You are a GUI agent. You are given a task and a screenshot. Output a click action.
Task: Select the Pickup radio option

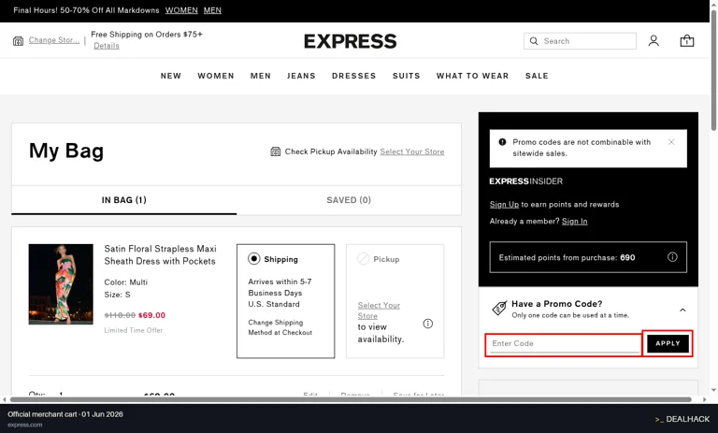coord(363,259)
